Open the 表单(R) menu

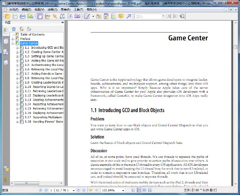point(66,10)
